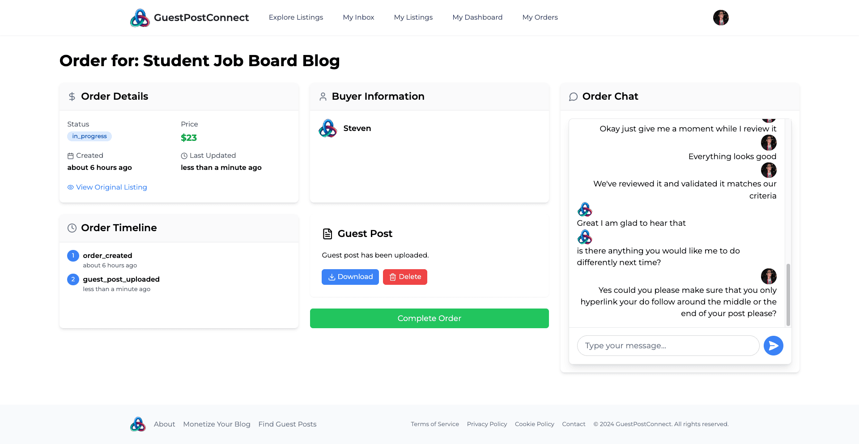The image size is (859, 444).
Task: Go to My Inbox page
Action: coord(358,17)
